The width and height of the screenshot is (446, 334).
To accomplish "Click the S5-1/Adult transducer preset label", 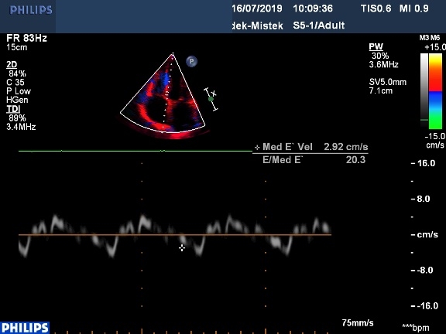I will pyautogui.click(x=319, y=26).
